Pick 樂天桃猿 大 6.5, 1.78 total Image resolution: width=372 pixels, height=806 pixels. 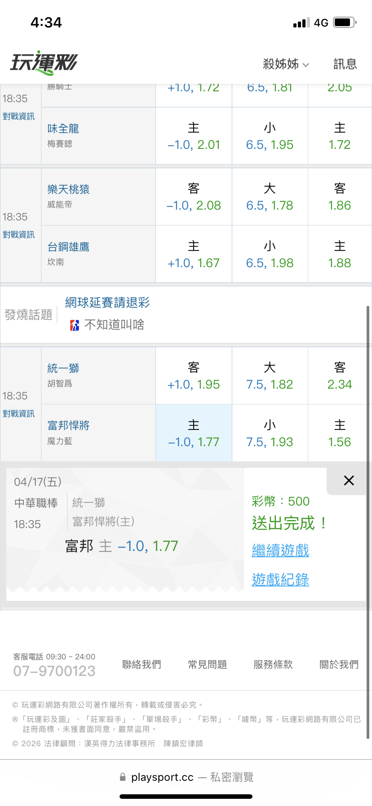(x=270, y=197)
